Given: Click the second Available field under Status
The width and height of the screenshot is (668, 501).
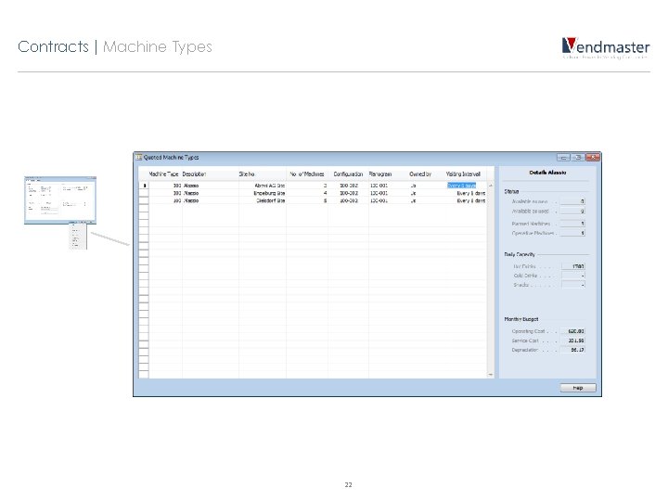Looking at the screenshot, I should [x=572, y=211].
